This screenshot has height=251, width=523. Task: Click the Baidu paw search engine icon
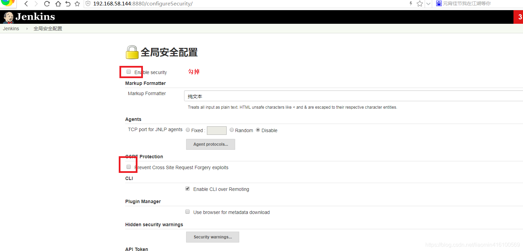click(x=439, y=3)
